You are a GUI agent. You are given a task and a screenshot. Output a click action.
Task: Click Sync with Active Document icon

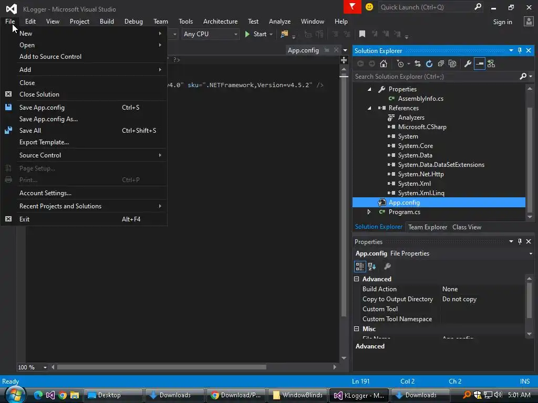point(418,63)
